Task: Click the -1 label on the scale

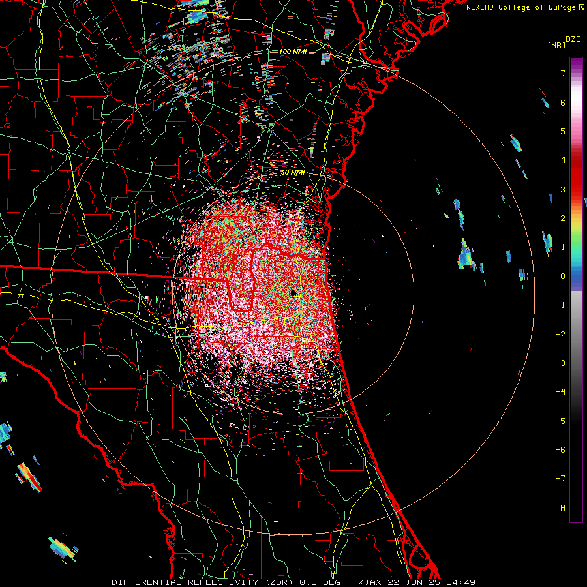Action: [x=560, y=305]
